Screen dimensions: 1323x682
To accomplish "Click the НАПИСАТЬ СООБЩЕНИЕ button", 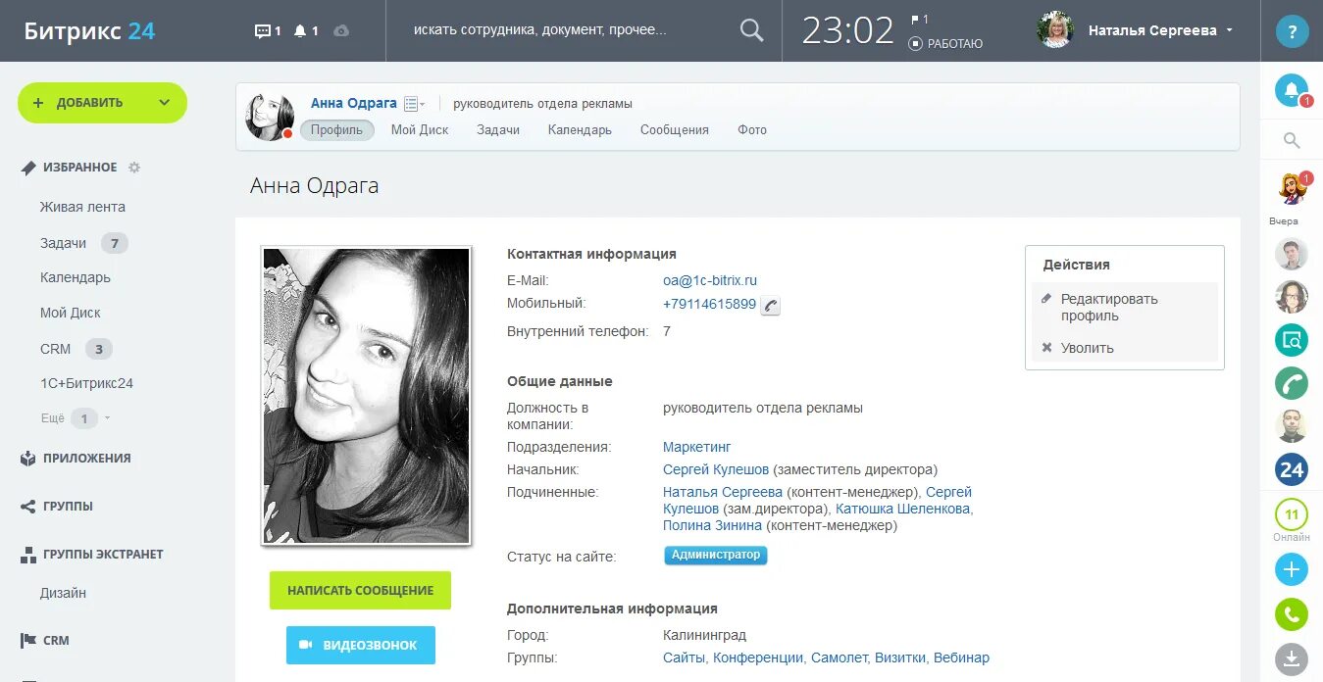I will pyautogui.click(x=360, y=590).
